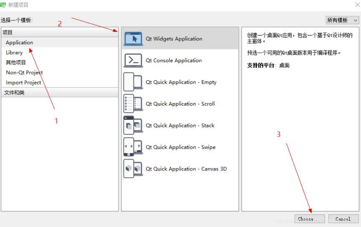
Task: Select 'Qt Quick Application - Scroll' template text
Action: (x=180, y=104)
